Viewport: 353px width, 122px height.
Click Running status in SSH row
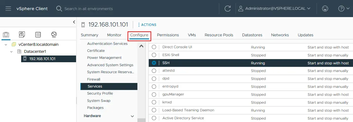[258, 63]
